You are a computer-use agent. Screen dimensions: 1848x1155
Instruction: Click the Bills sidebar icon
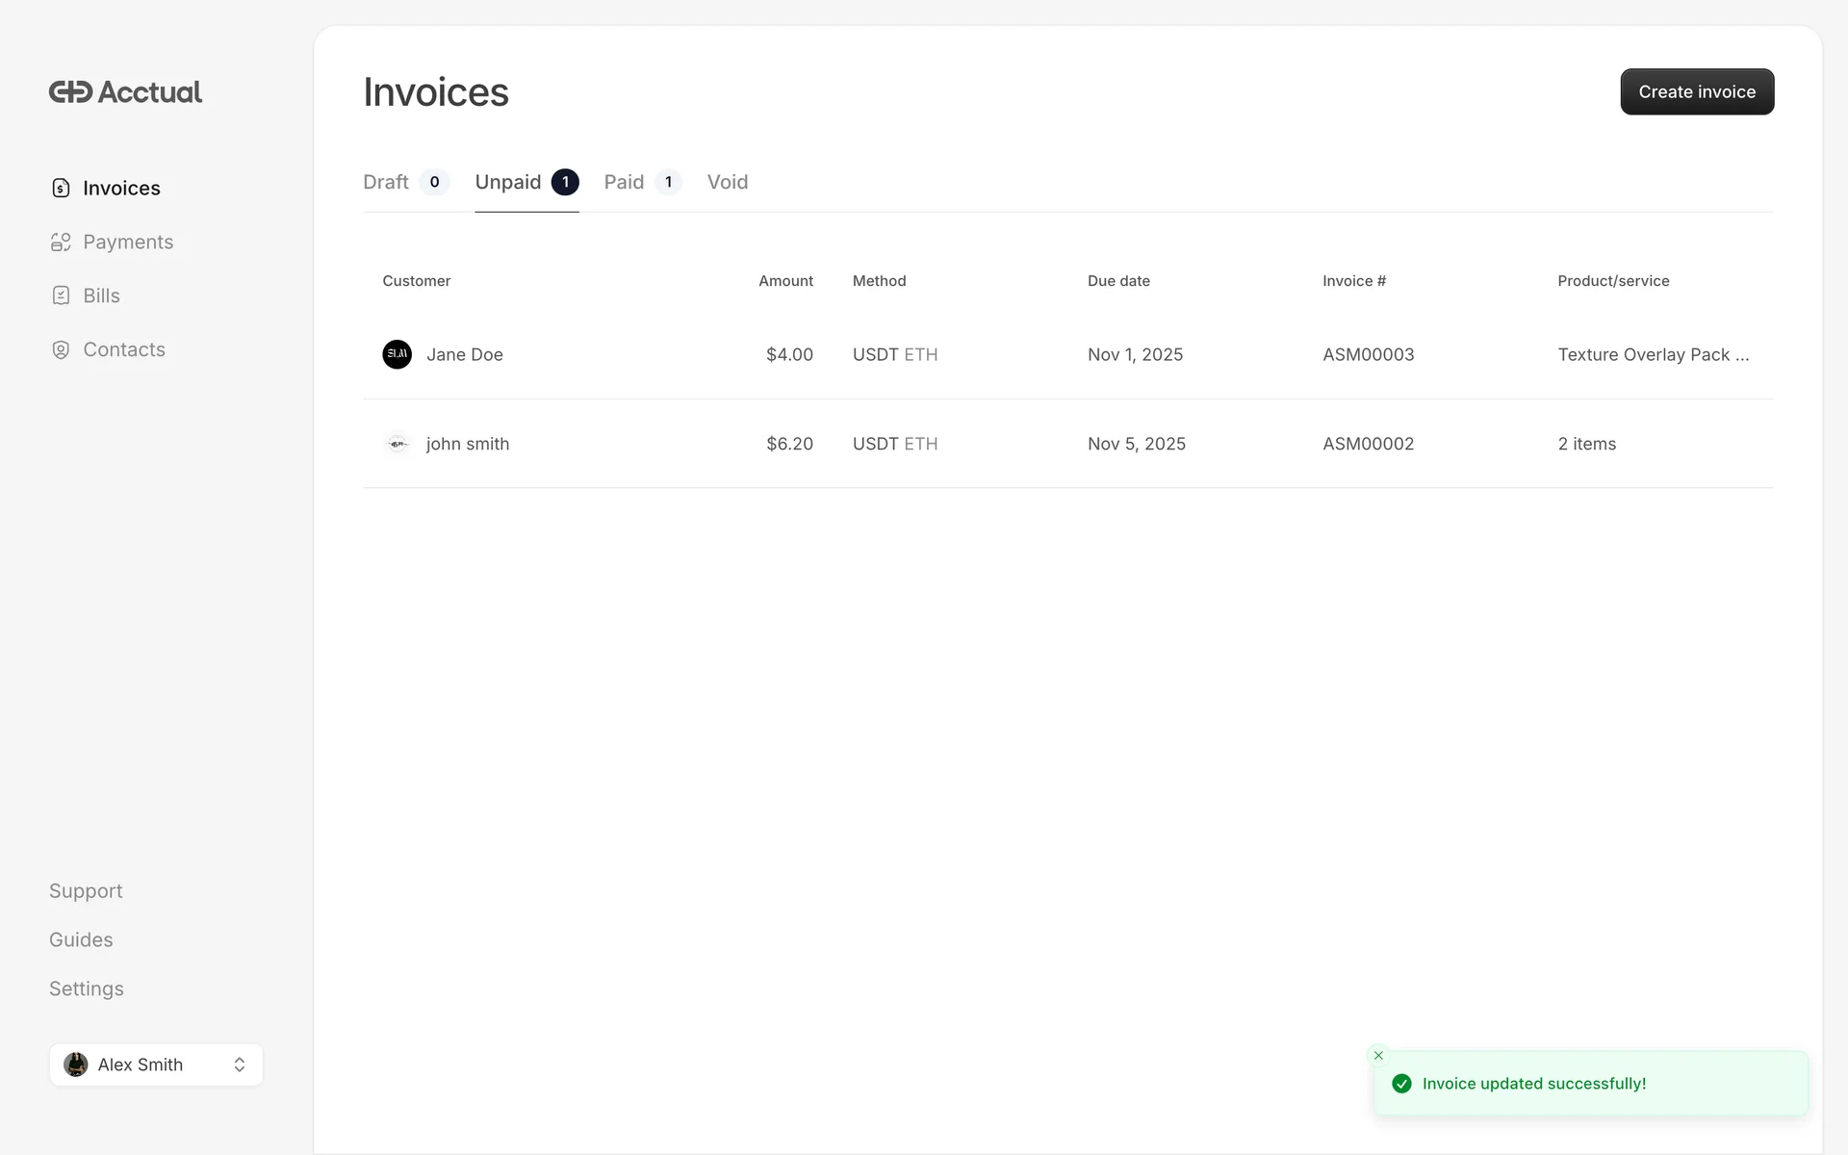coord(61,296)
